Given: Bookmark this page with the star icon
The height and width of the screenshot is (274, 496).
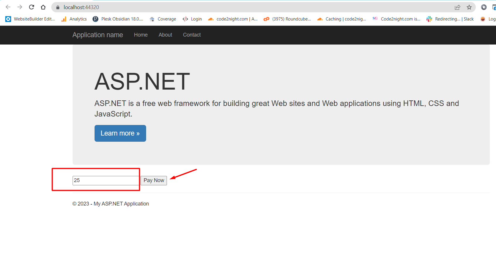Looking at the screenshot, I should (x=469, y=7).
